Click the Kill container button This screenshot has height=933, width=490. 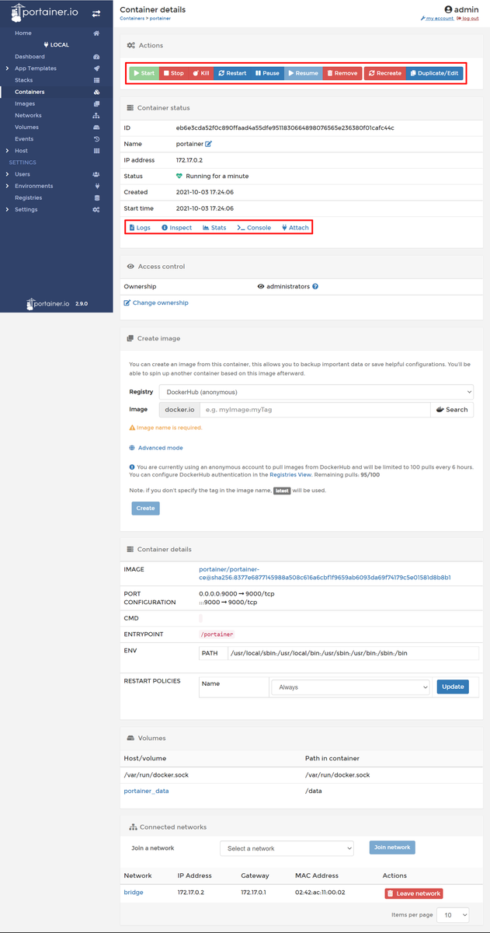[200, 73]
